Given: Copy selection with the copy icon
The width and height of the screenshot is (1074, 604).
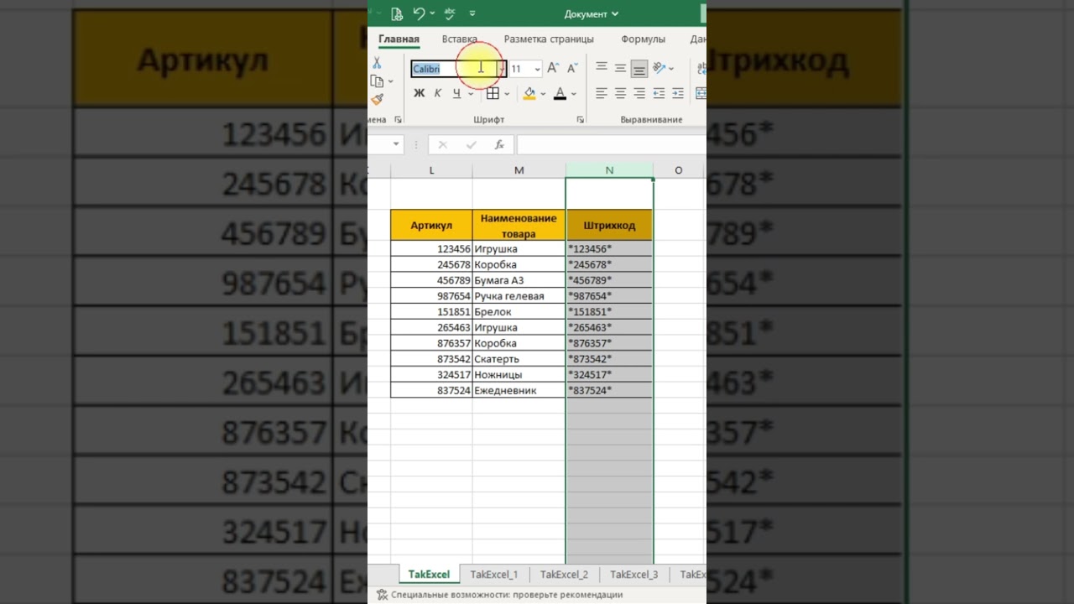Looking at the screenshot, I should coord(377,81).
